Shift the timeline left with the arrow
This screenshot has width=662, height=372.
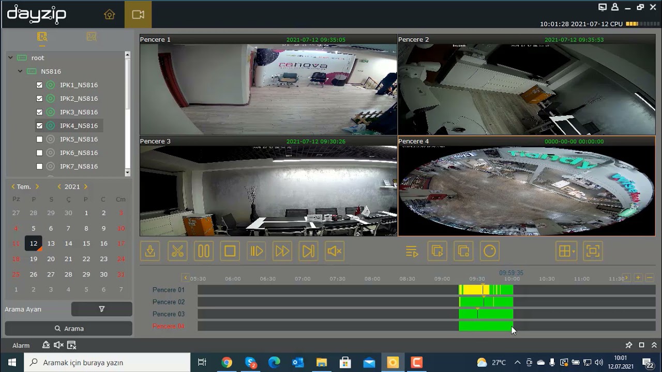[x=186, y=278]
